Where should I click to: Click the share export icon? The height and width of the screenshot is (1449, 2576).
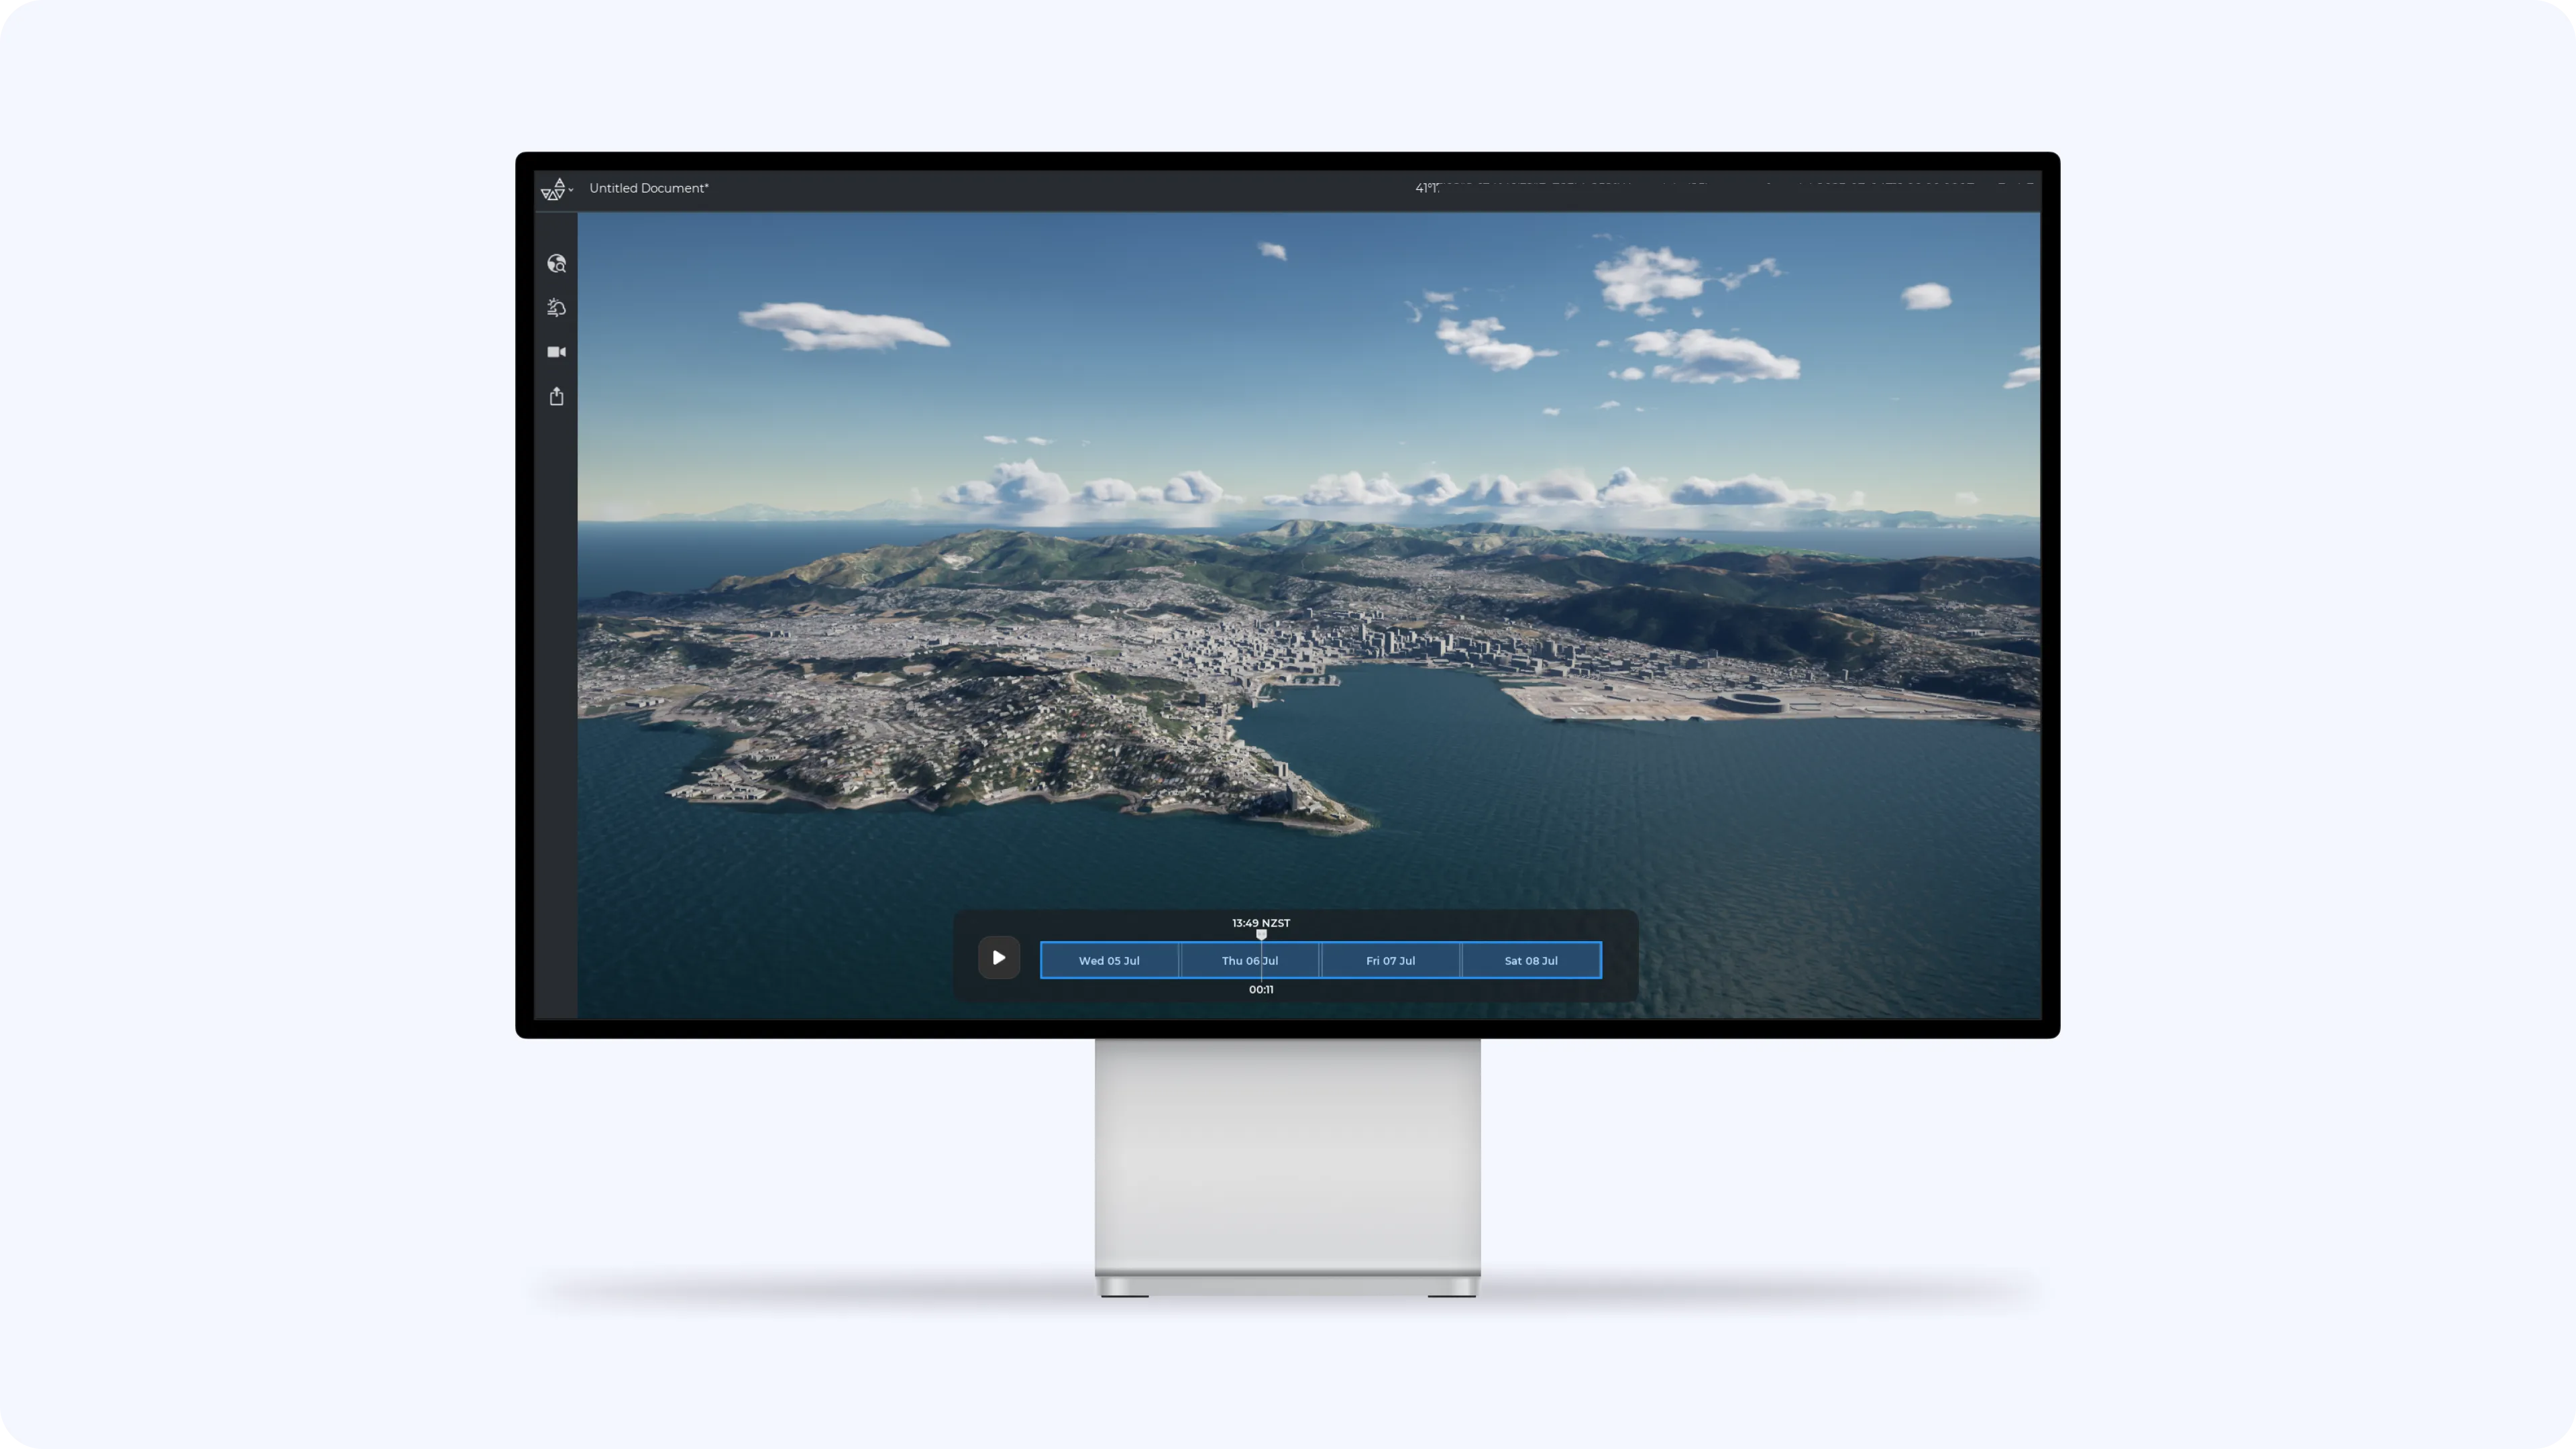[557, 397]
